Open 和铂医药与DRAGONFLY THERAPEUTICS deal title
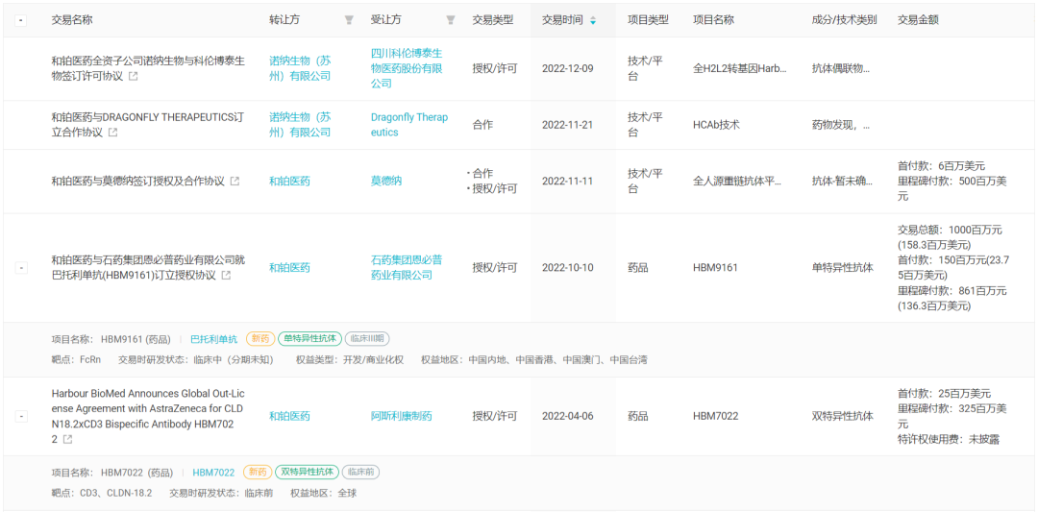1038x512 pixels. pos(148,124)
